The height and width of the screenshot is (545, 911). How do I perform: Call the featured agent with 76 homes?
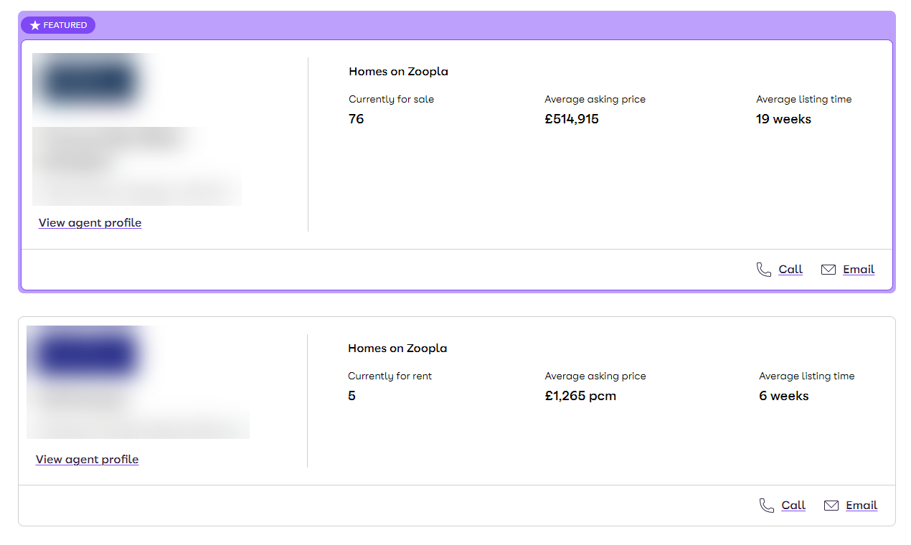(x=790, y=270)
